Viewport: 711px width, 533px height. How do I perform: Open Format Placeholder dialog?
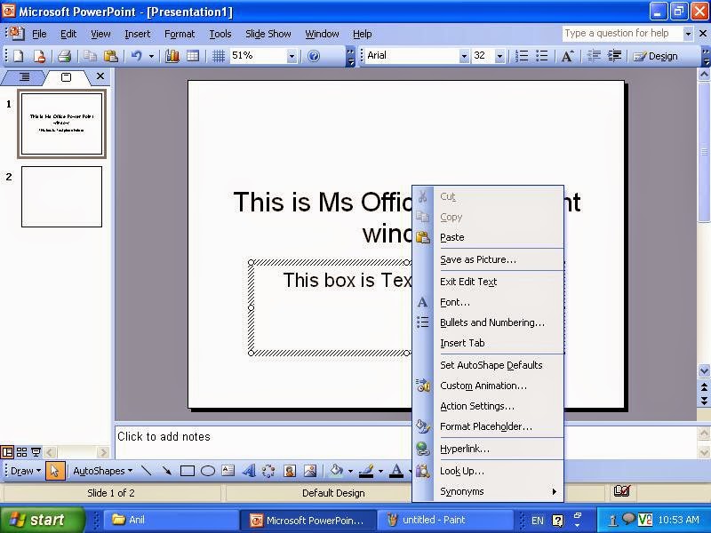point(488,426)
